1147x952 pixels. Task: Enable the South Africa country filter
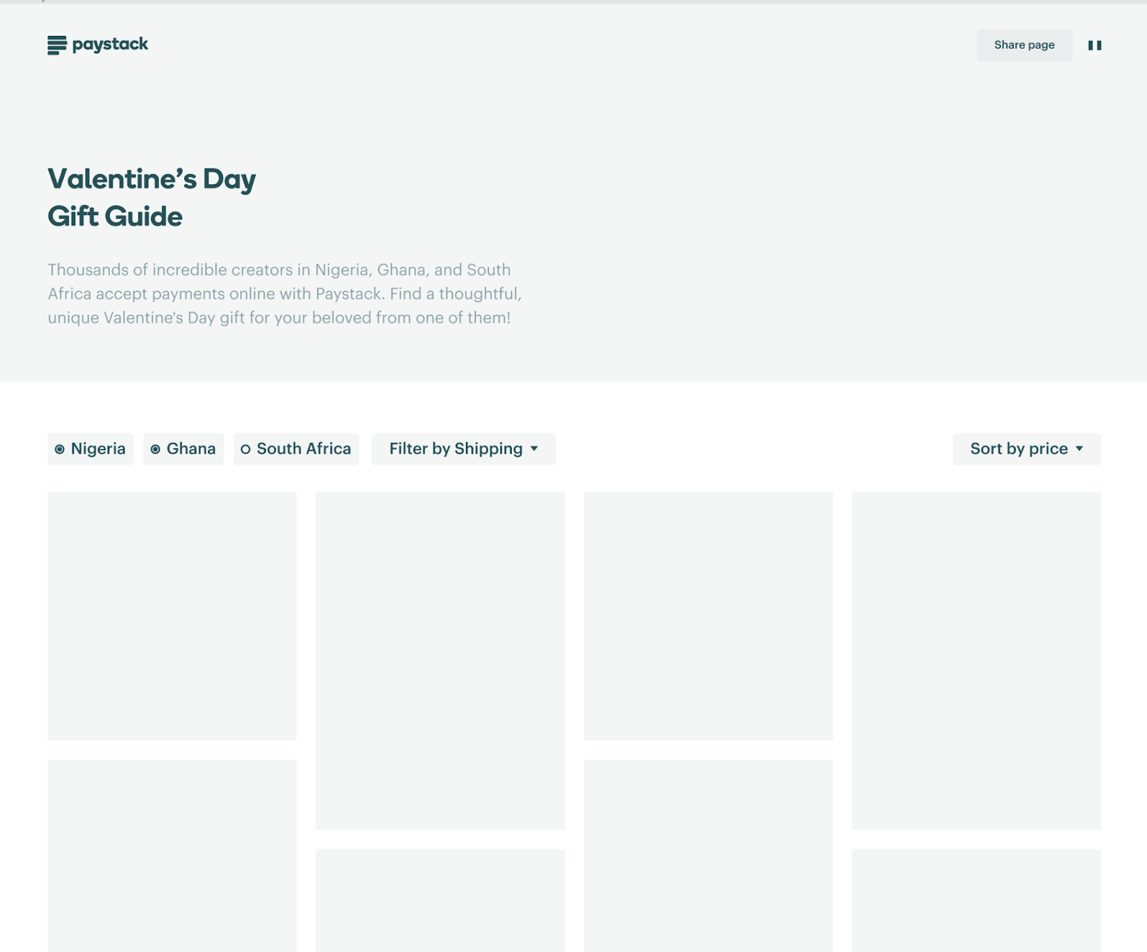tap(296, 449)
